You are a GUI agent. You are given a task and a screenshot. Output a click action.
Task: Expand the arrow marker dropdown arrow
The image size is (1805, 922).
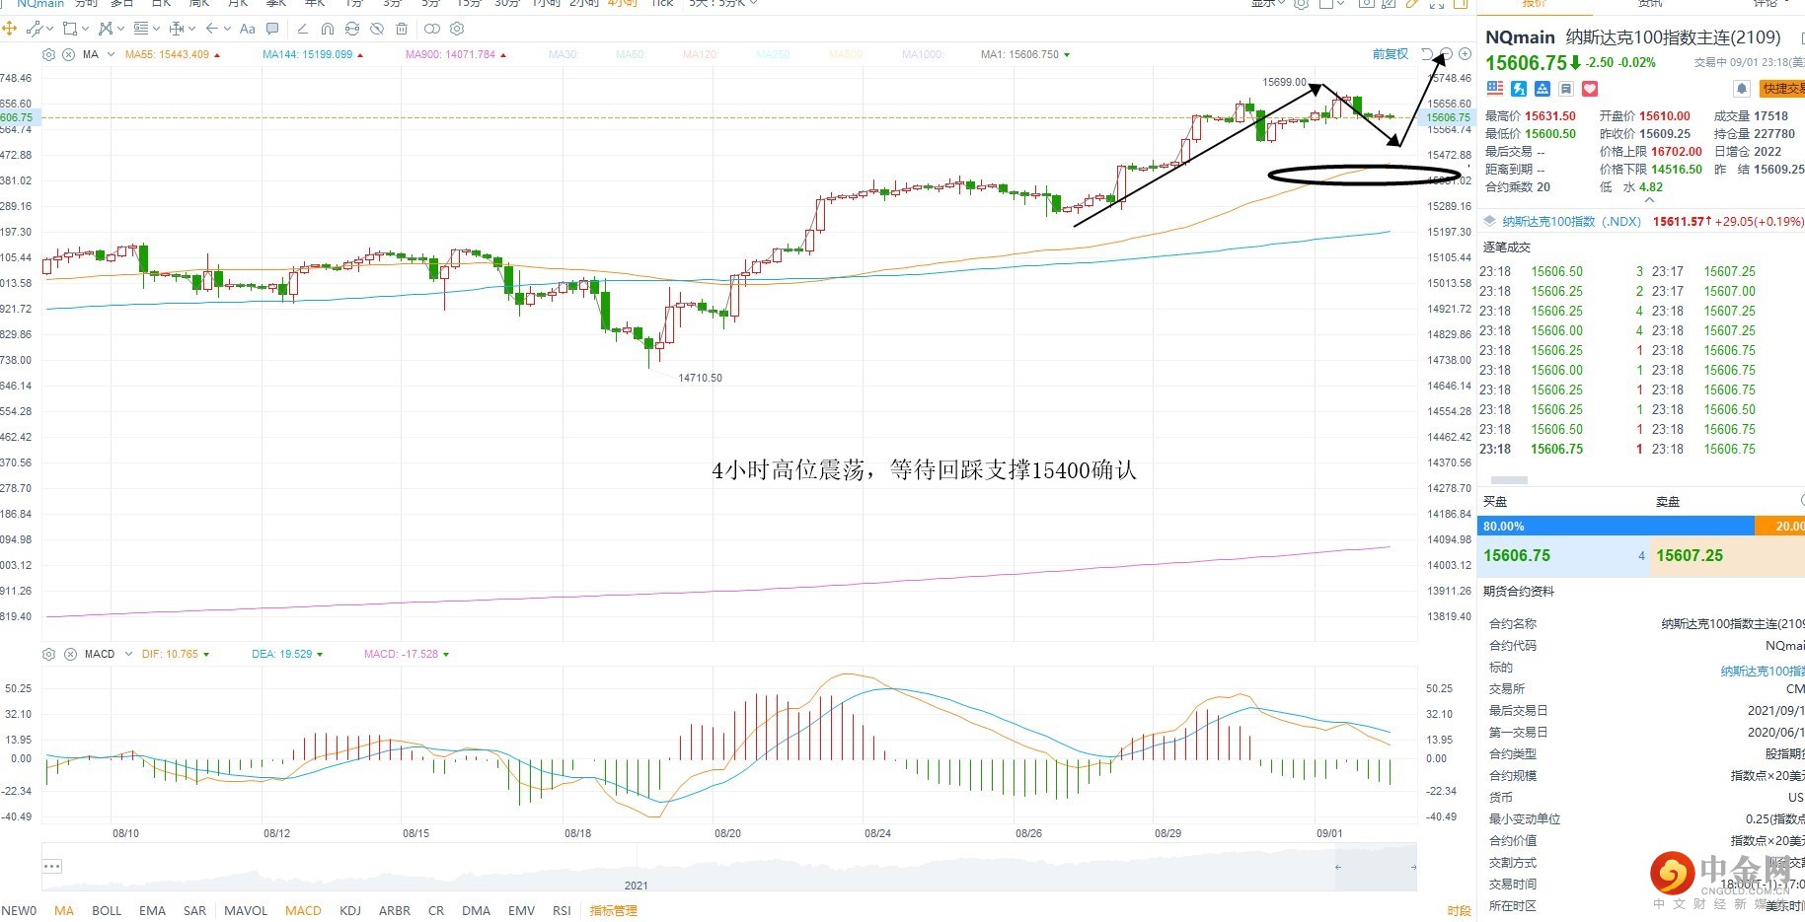coord(227,29)
